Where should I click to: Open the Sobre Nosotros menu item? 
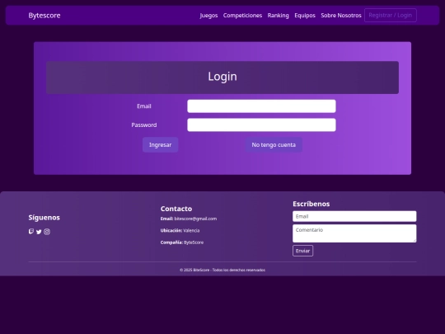[341, 16]
